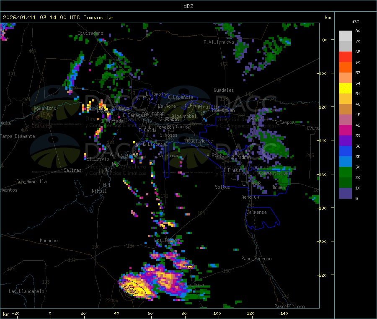The image size is (377, 319).
Task: Click the red 60 dBZ legend swatch
Action: [x=345, y=57]
